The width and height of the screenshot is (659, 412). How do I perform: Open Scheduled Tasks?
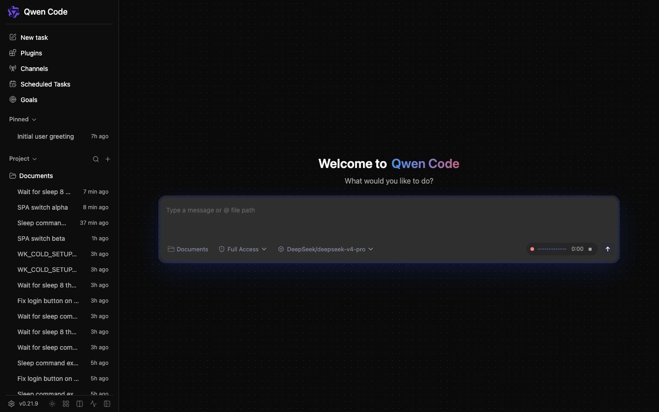59,84
